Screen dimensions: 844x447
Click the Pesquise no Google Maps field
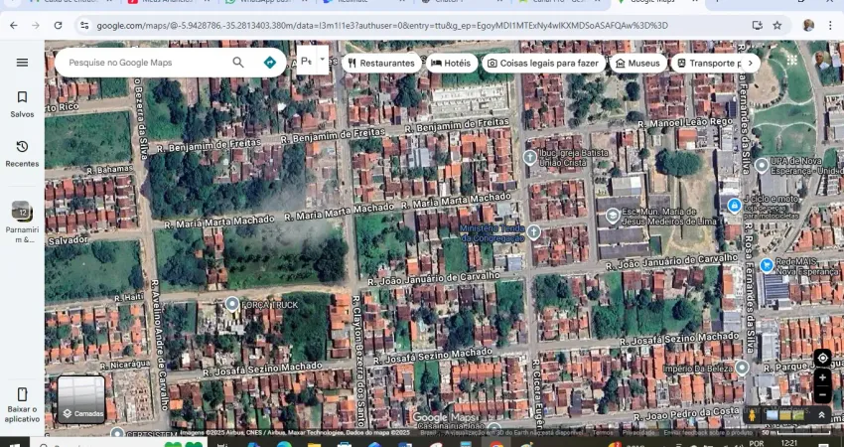tap(144, 63)
